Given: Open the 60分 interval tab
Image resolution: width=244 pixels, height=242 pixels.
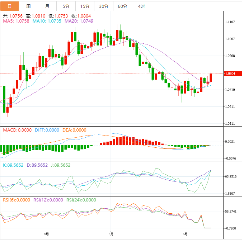Looking at the screenshot, I should click(123, 6).
